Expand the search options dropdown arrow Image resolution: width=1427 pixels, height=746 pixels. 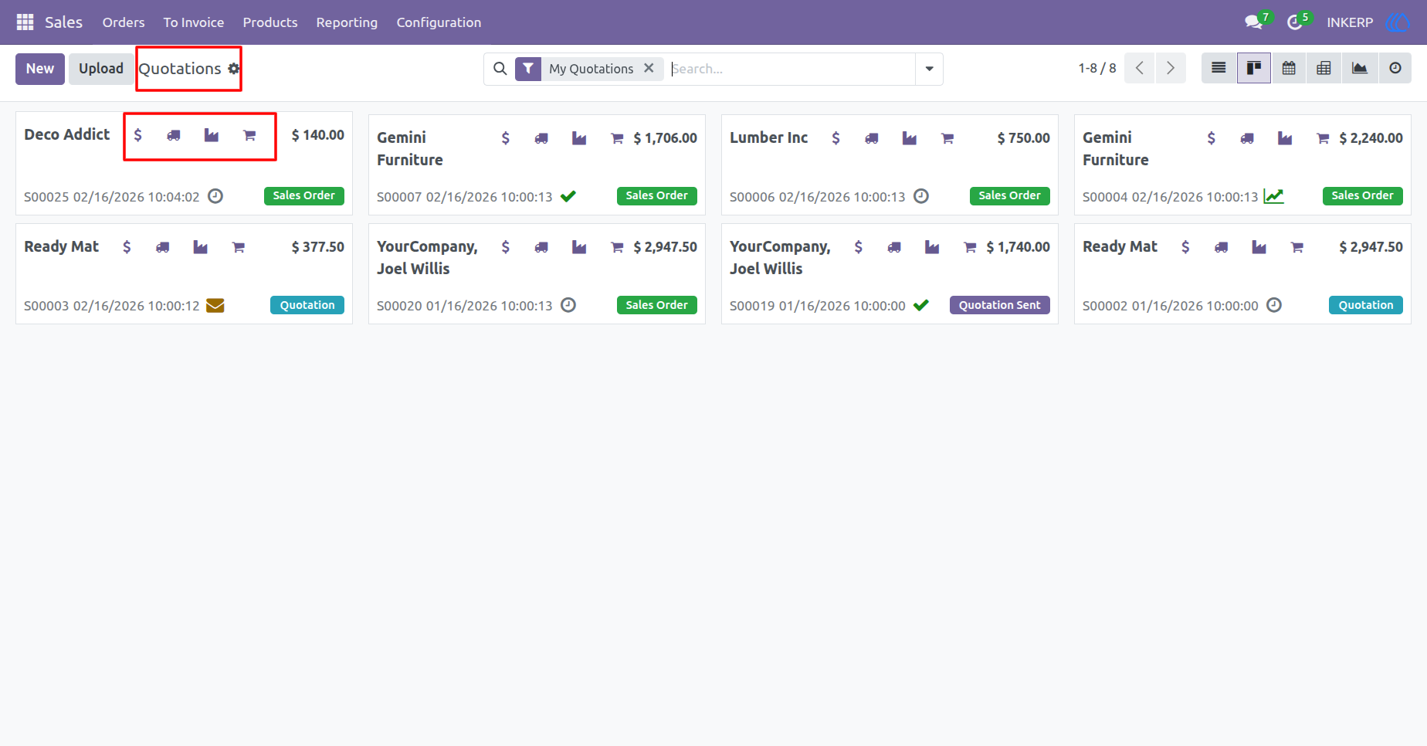(x=929, y=69)
